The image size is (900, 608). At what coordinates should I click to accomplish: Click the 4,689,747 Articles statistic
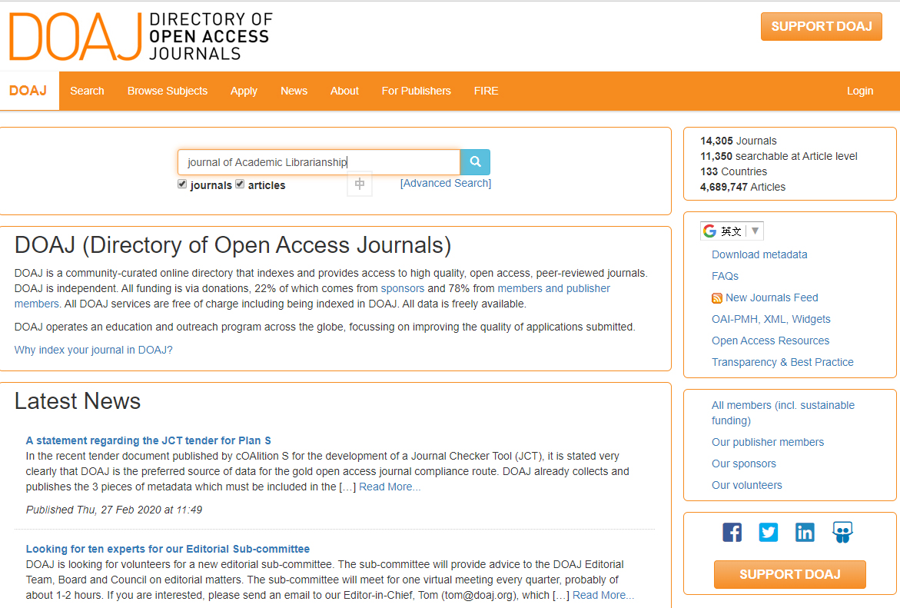(742, 187)
